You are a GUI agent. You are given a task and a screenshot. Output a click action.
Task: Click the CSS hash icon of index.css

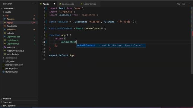[x=5, y=29]
